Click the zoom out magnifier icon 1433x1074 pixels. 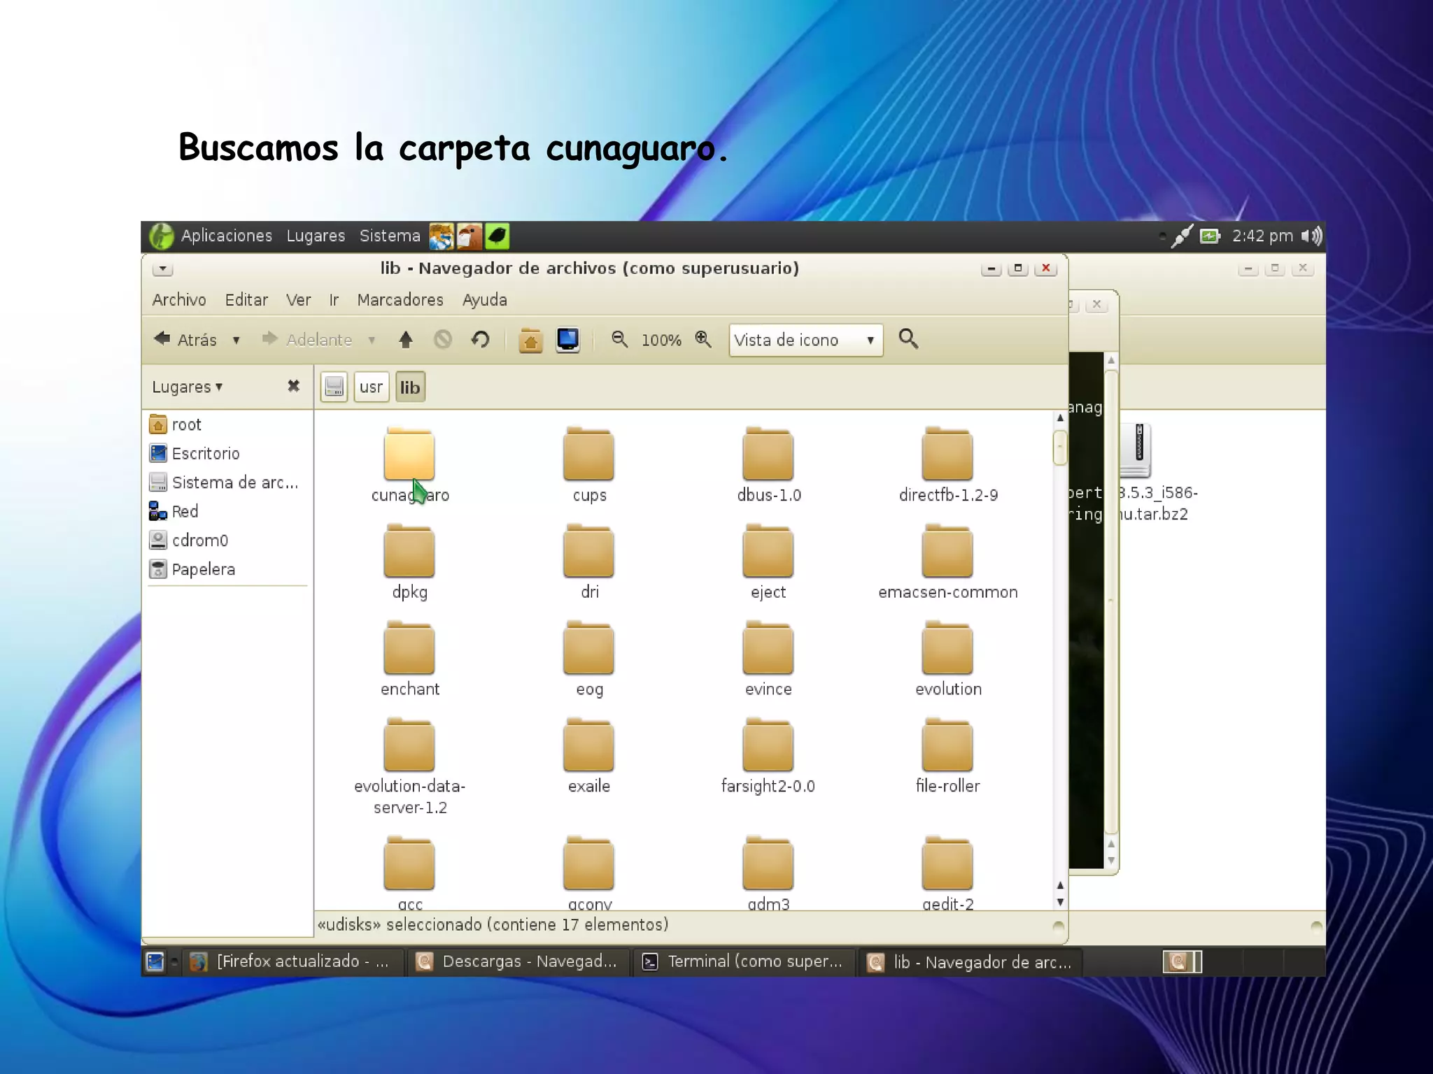pos(619,339)
